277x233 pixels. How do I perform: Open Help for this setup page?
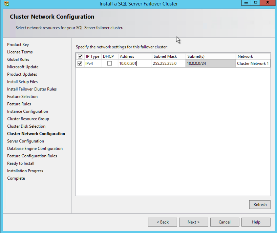(256, 222)
